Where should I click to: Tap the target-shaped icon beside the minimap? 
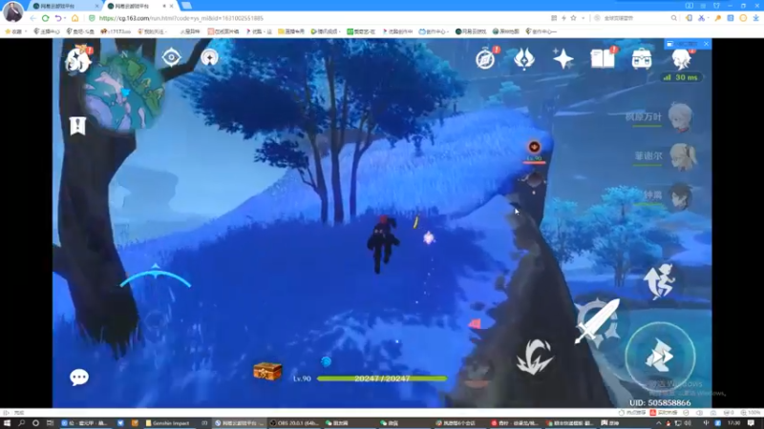pyautogui.click(x=171, y=57)
